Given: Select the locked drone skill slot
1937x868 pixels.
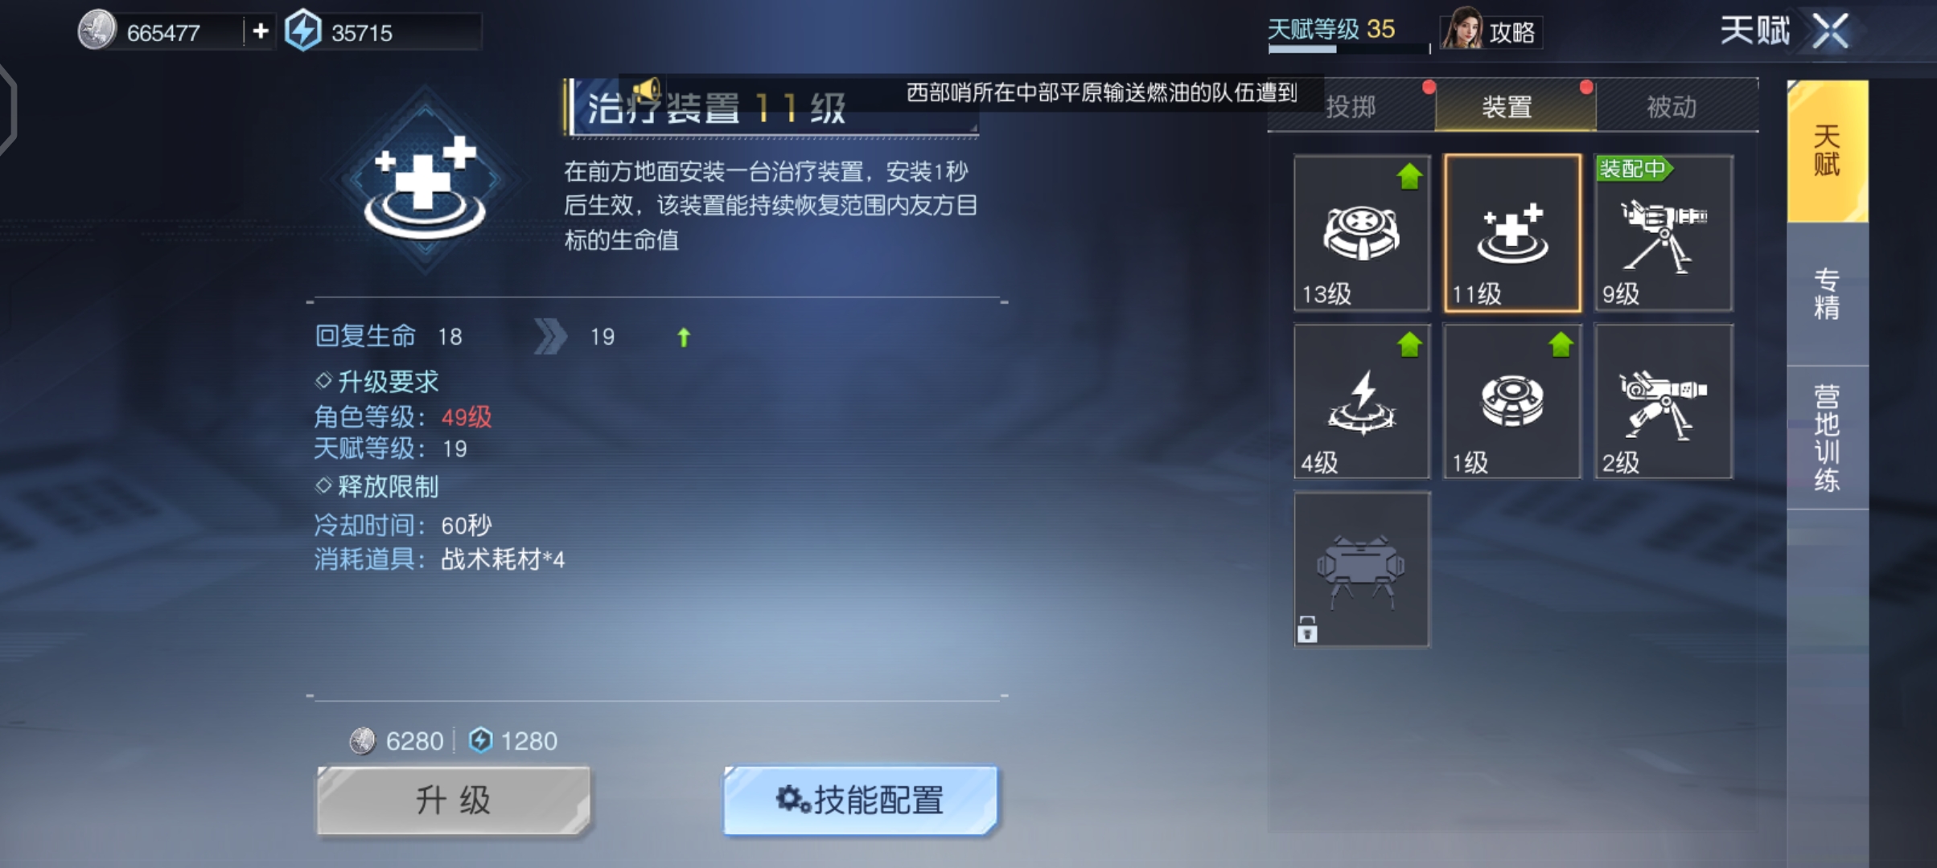Looking at the screenshot, I should (x=1362, y=570).
